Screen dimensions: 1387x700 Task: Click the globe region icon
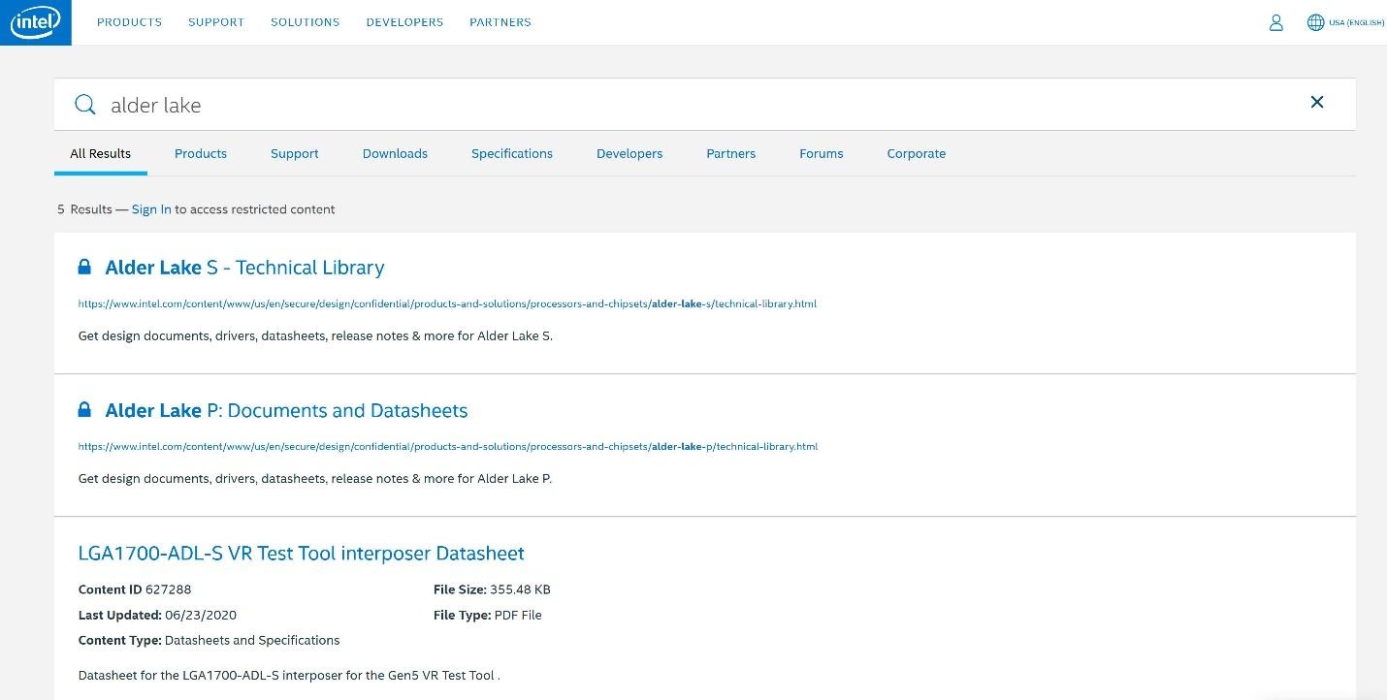[x=1315, y=22]
